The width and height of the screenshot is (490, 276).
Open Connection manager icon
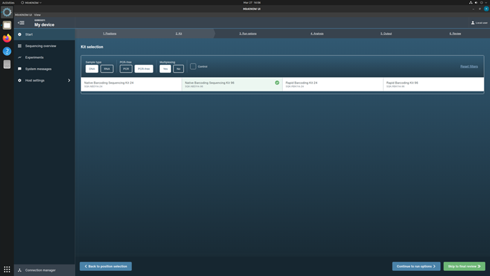[19, 270]
